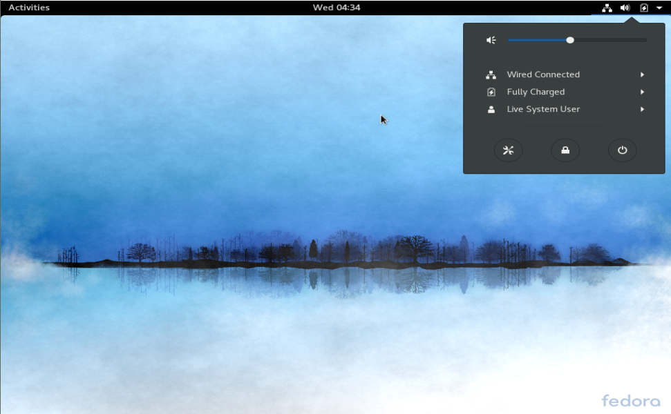
Task: Click the user avatar icon in the menu
Action: pyautogui.click(x=491, y=109)
